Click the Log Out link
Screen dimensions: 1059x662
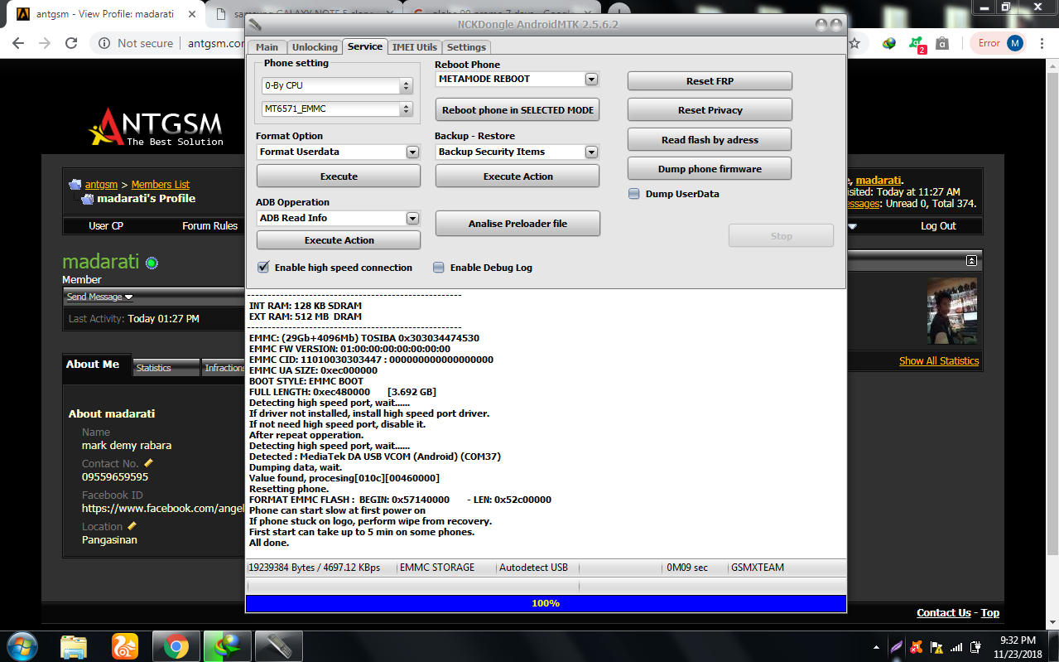tap(938, 226)
